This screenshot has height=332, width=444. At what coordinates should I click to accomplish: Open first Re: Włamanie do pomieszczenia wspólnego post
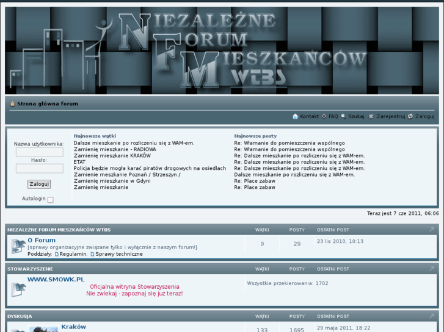pos(289,143)
